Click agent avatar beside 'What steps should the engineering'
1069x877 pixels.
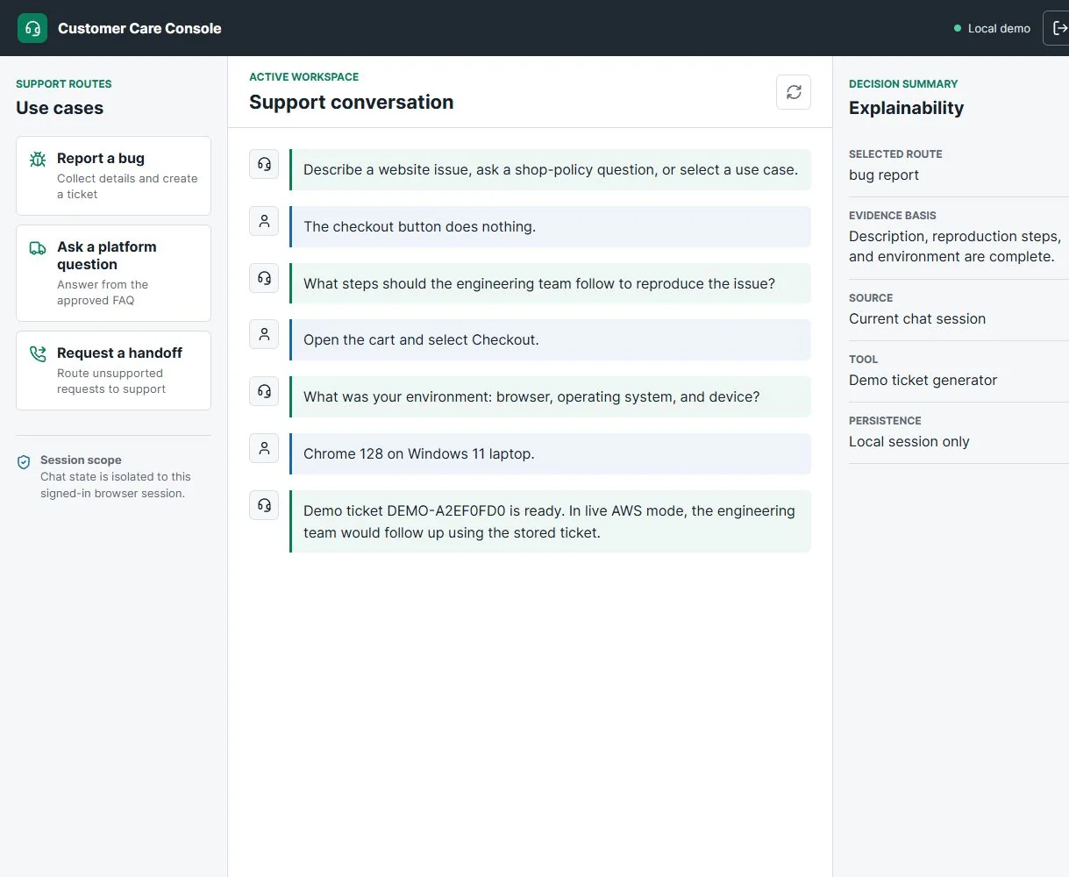(264, 278)
